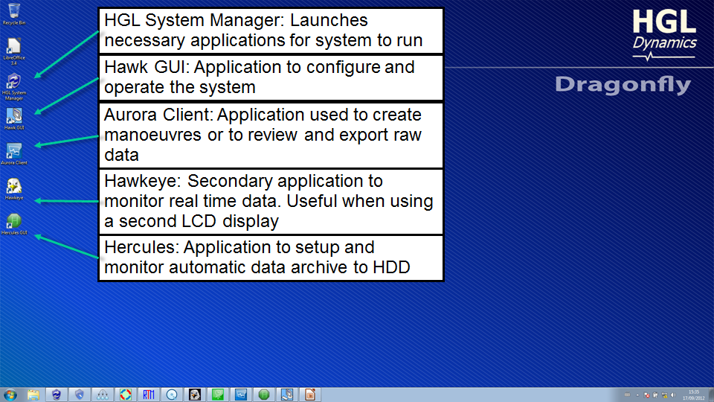Open the touch keyboard icon in the system tray
Image resolution: width=714 pixels, height=402 pixels.
(627, 395)
